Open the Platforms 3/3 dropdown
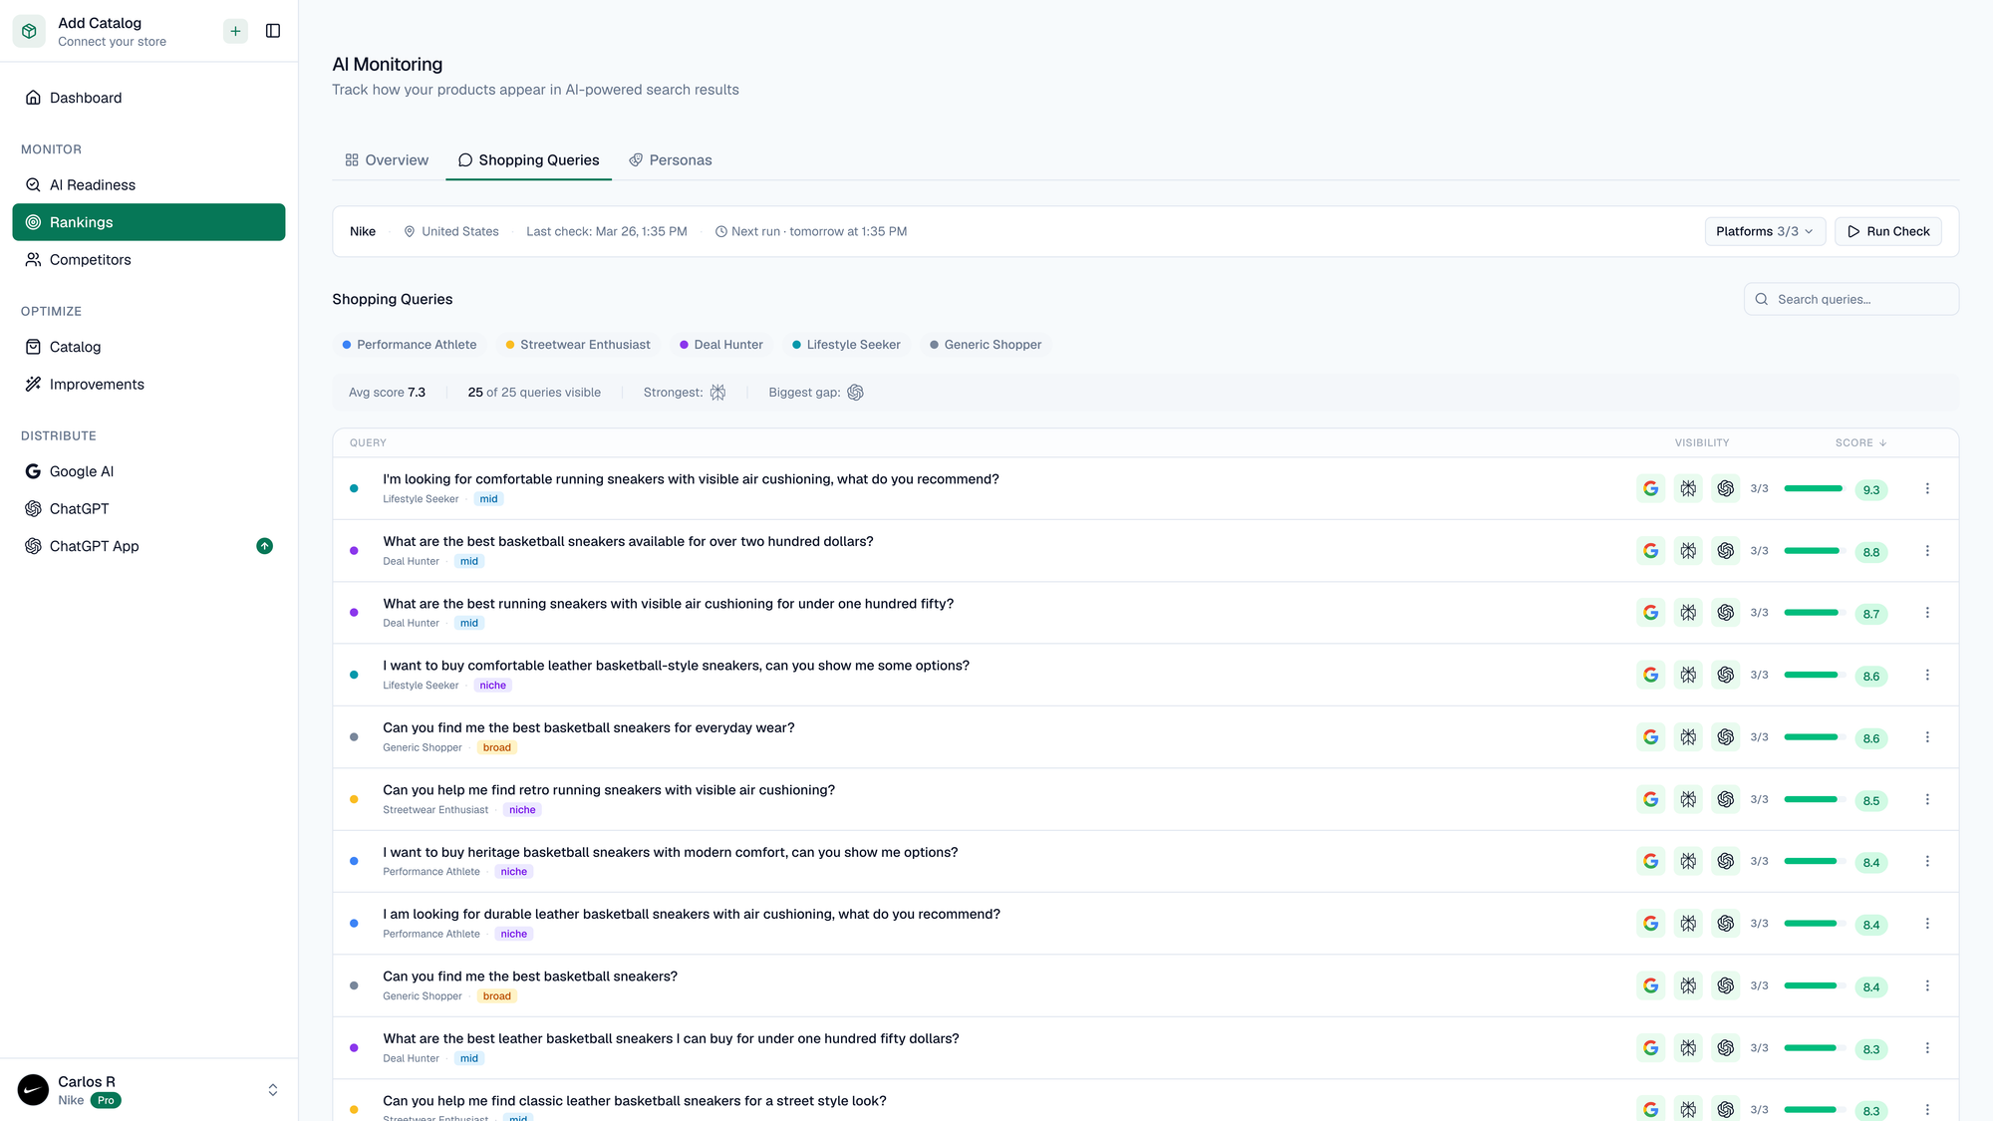 click(1765, 231)
